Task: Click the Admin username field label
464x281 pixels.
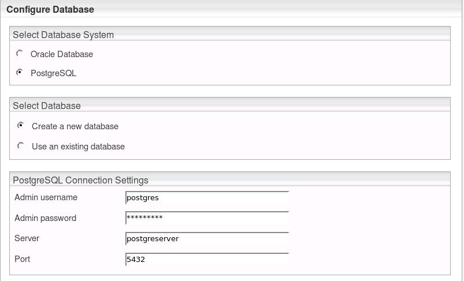Action: pos(46,197)
